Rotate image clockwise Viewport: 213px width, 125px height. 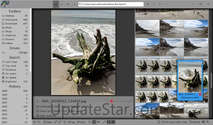tap(64, 122)
